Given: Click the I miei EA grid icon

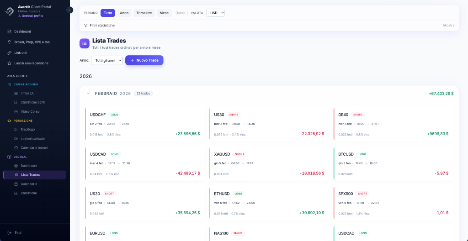Looking at the screenshot, I should point(16,94).
